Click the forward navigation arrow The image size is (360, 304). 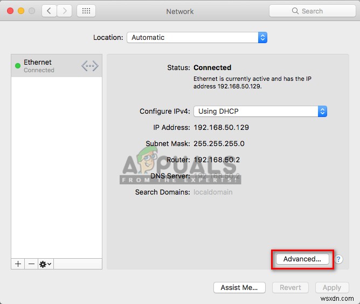click(x=64, y=11)
